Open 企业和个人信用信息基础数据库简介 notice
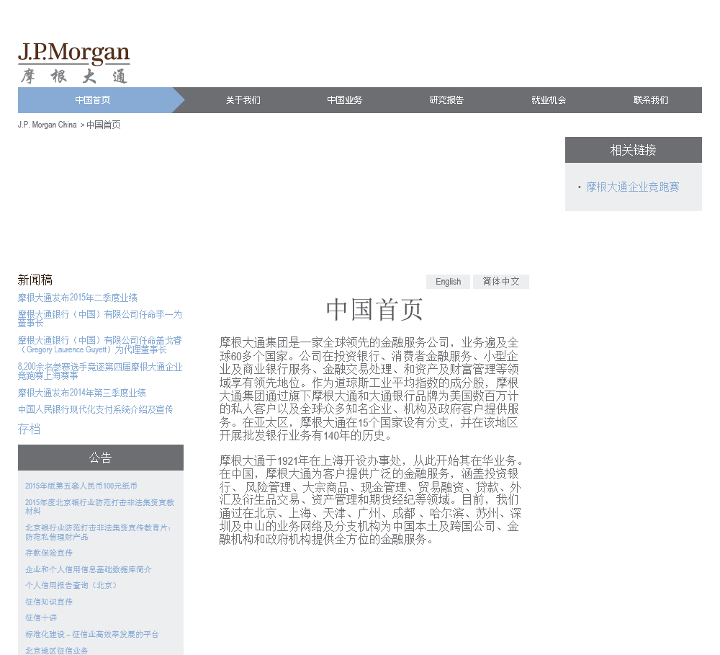 tap(88, 569)
